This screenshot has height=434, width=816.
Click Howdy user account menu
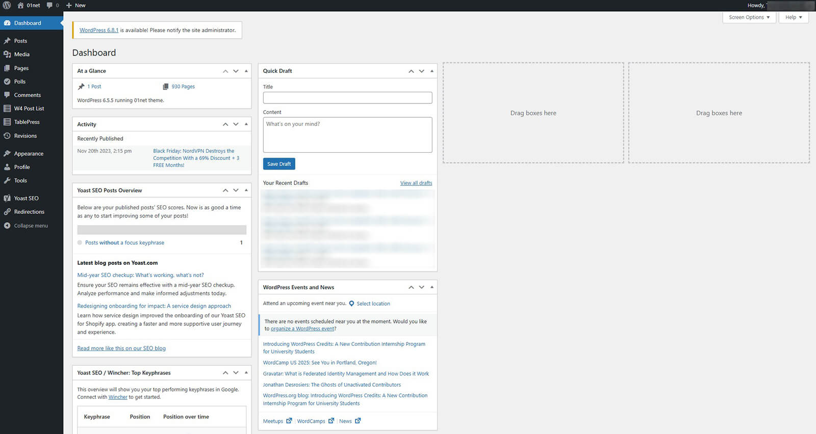click(780, 5)
